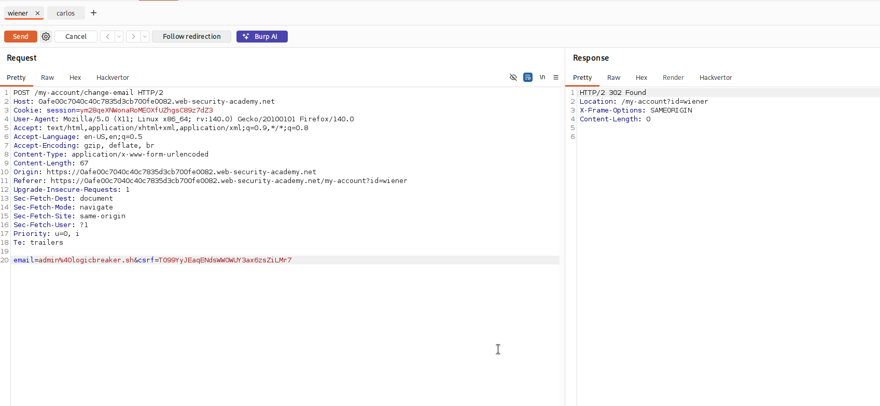Click the session cookie value

coord(147,110)
